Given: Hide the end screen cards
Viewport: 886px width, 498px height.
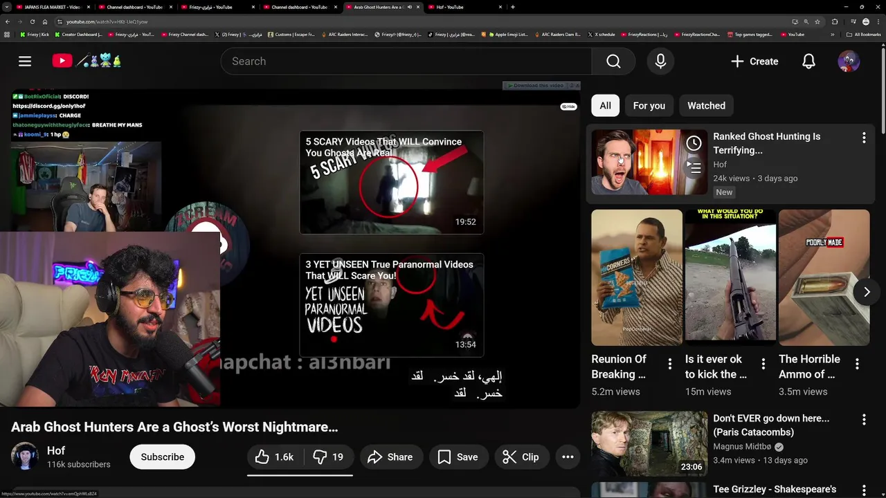Looking at the screenshot, I should (x=568, y=107).
